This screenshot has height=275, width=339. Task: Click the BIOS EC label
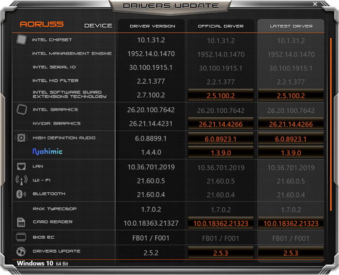coord(44,237)
